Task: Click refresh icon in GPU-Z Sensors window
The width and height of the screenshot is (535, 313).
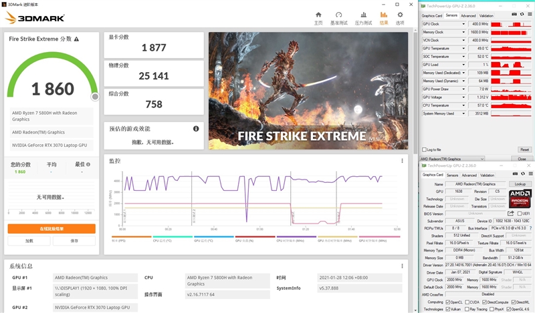Action: click(x=522, y=14)
